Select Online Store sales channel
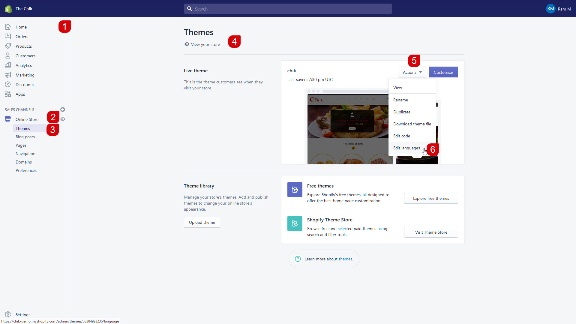576x324 pixels. click(27, 119)
